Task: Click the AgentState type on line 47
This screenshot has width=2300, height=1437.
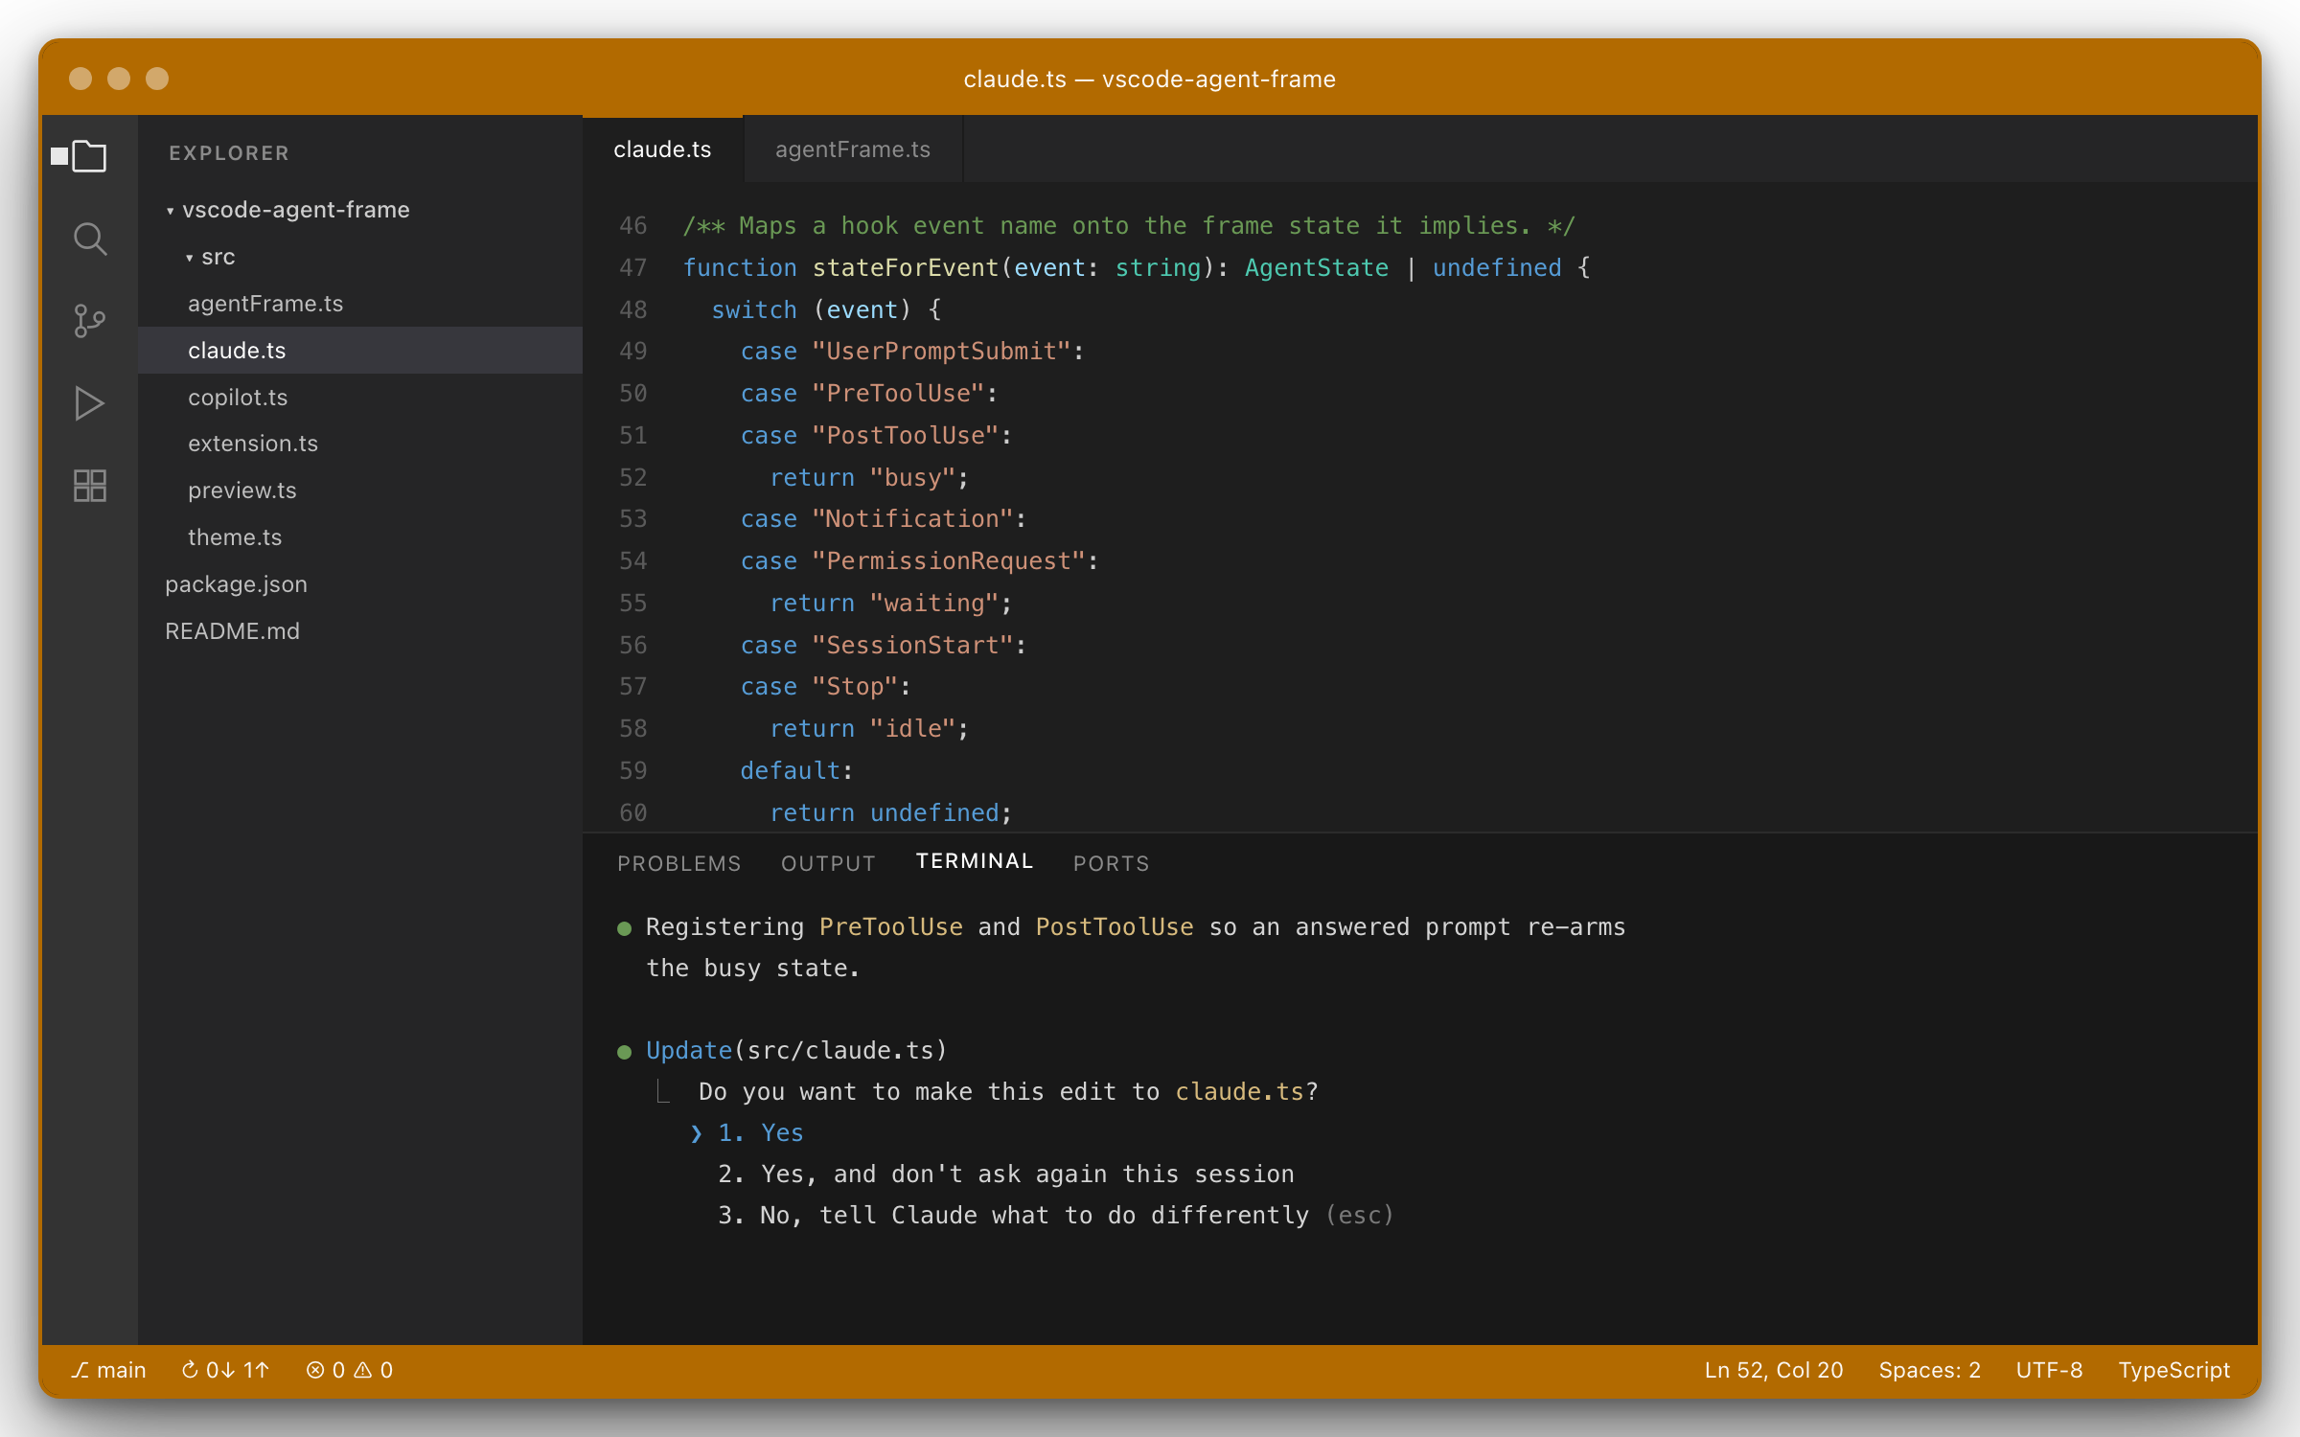Action: tap(1317, 268)
